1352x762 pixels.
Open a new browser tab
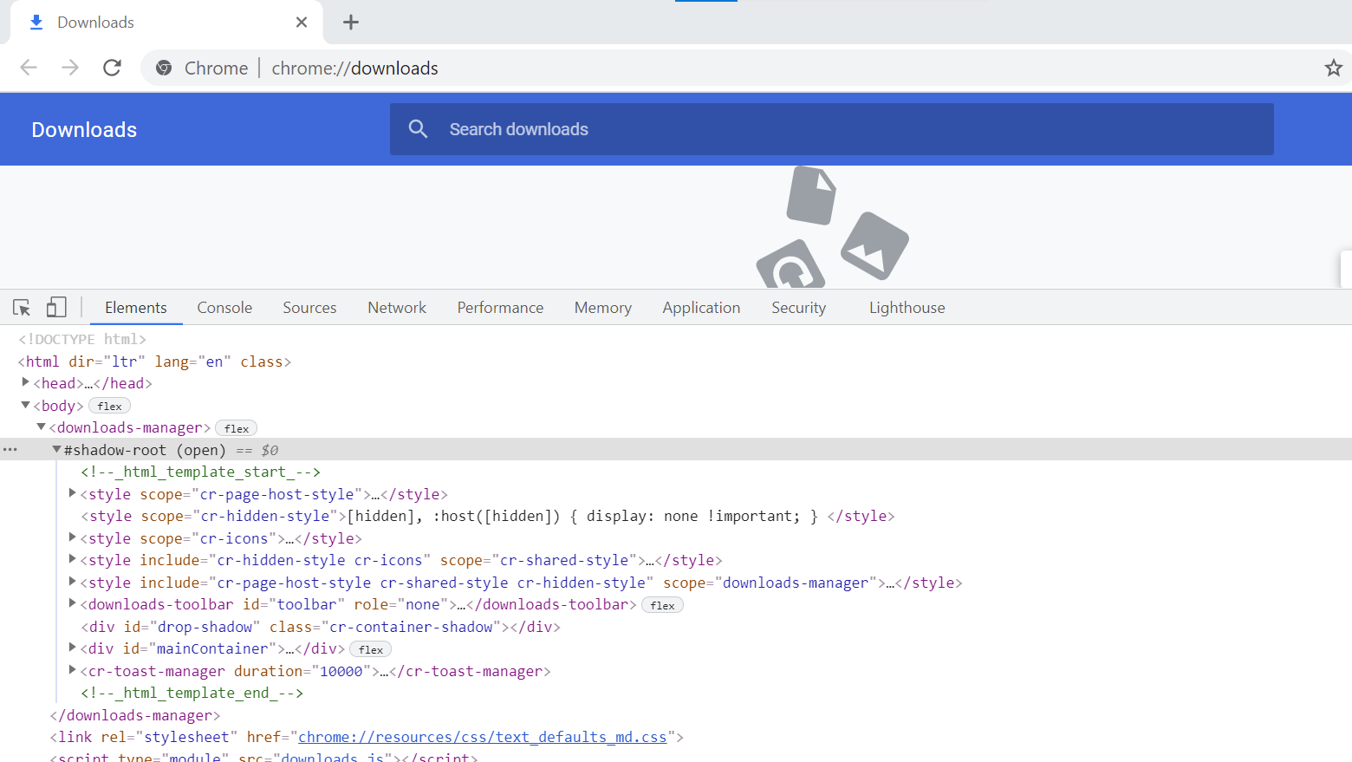click(351, 23)
